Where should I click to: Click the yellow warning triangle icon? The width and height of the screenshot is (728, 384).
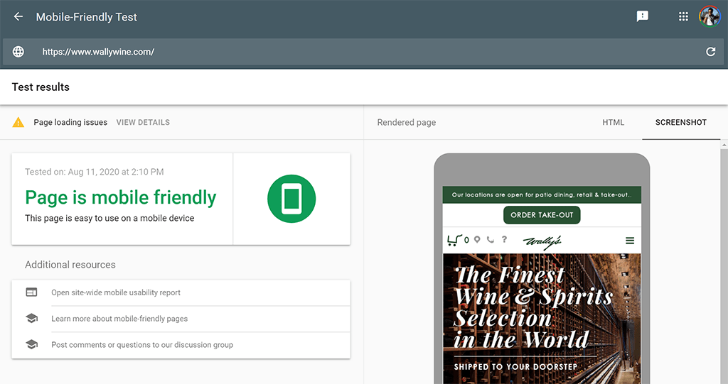click(x=18, y=122)
